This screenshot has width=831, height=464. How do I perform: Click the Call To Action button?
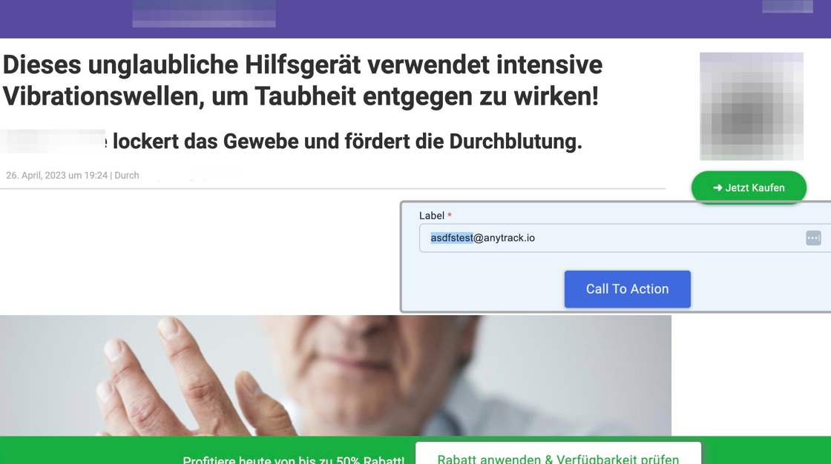[x=628, y=289]
